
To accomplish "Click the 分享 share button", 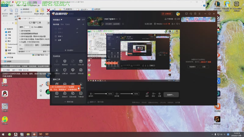I will [177, 19].
